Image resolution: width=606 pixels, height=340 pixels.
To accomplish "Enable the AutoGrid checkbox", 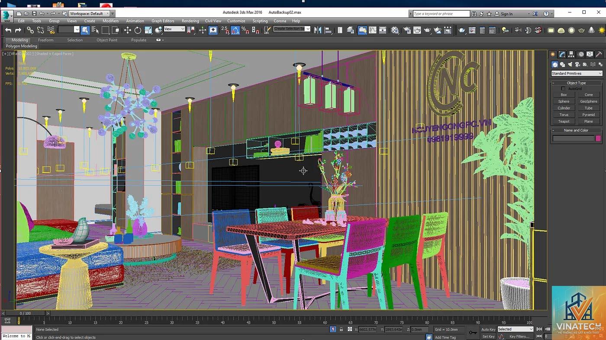I will click(x=563, y=89).
